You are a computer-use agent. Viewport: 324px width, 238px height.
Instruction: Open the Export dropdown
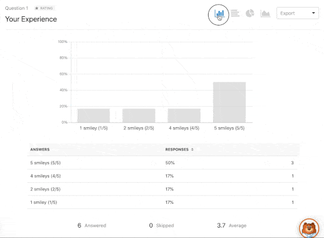[x=297, y=13]
